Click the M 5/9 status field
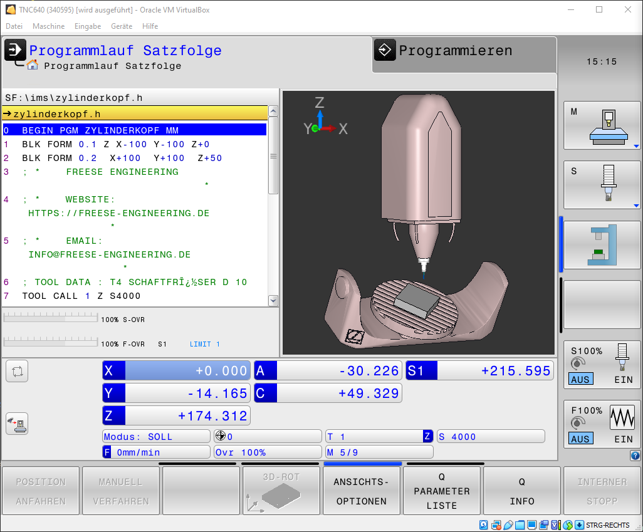Image resolution: width=643 pixels, height=532 pixels. click(379, 452)
